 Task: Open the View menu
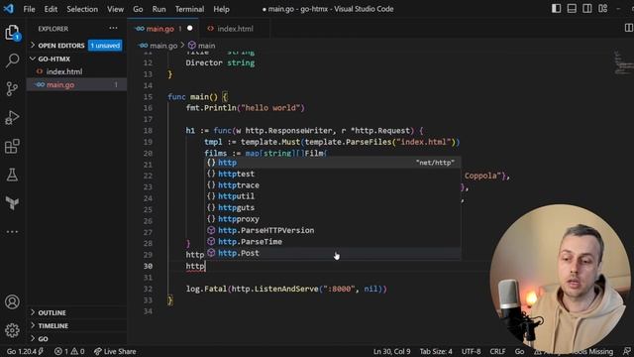[115, 9]
